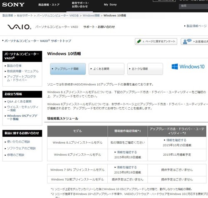The height and width of the screenshot is (198, 208).
Task: Click the customer voice people icon
Action: pyautogui.click(x=187, y=41)
